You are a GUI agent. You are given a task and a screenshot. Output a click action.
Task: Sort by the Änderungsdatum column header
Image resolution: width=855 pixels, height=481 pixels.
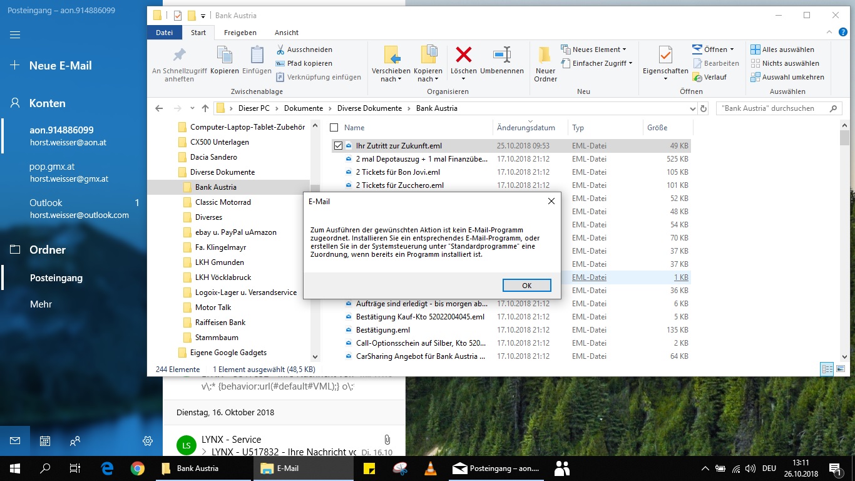526,128
